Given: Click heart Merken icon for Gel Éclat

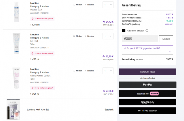Looking at the screenshot, I should (74, 36).
